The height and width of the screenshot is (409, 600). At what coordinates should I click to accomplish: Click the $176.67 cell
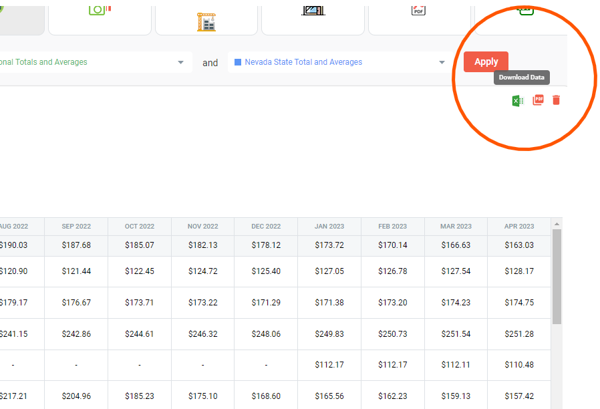pos(76,303)
